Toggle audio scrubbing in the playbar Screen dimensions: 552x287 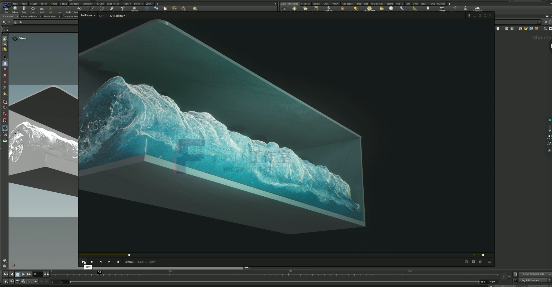click(x=12, y=281)
